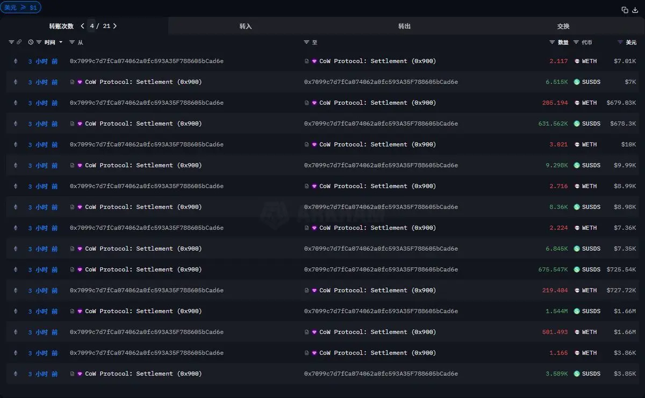The image size is (645, 398).
Task: Click the 501.493 amount value
Action: tap(555, 332)
